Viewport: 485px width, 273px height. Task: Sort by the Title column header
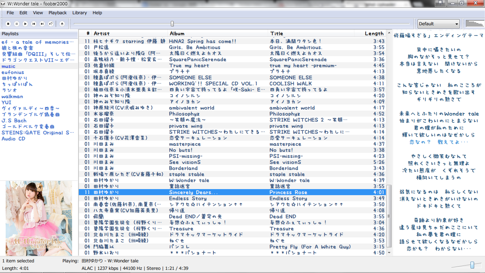[311, 33]
